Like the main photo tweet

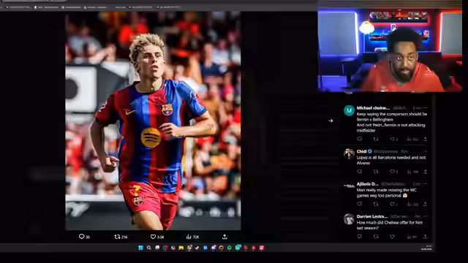(x=153, y=237)
